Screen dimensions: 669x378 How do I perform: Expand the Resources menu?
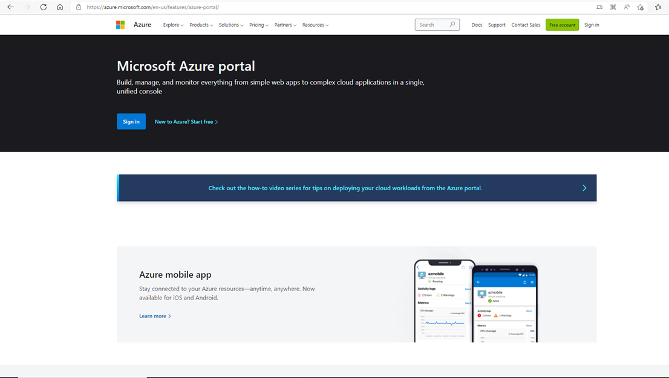315,25
